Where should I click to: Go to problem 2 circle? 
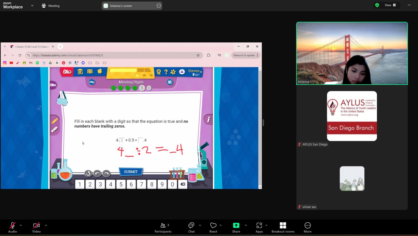[121, 88]
